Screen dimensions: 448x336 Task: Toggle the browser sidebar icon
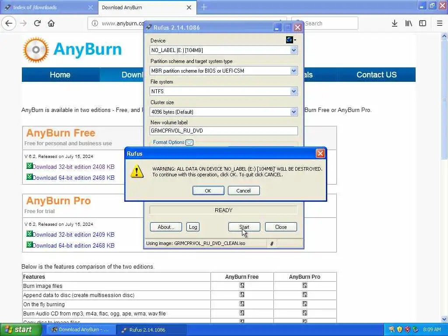coord(423,23)
